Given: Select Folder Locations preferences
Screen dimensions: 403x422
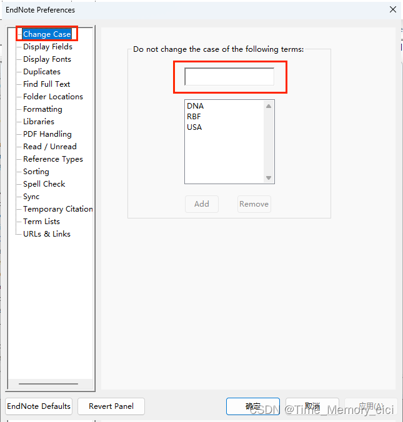Looking at the screenshot, I should click(53, 97).
